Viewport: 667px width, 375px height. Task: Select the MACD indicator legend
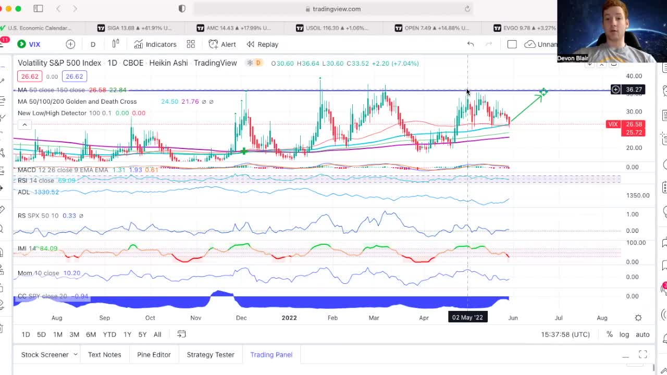pyautogui.click(x=63, y=170)
